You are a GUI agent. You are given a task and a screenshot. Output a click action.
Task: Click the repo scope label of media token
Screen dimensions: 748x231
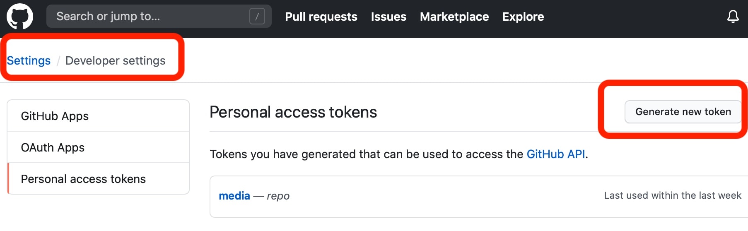[x=278, y=196]
